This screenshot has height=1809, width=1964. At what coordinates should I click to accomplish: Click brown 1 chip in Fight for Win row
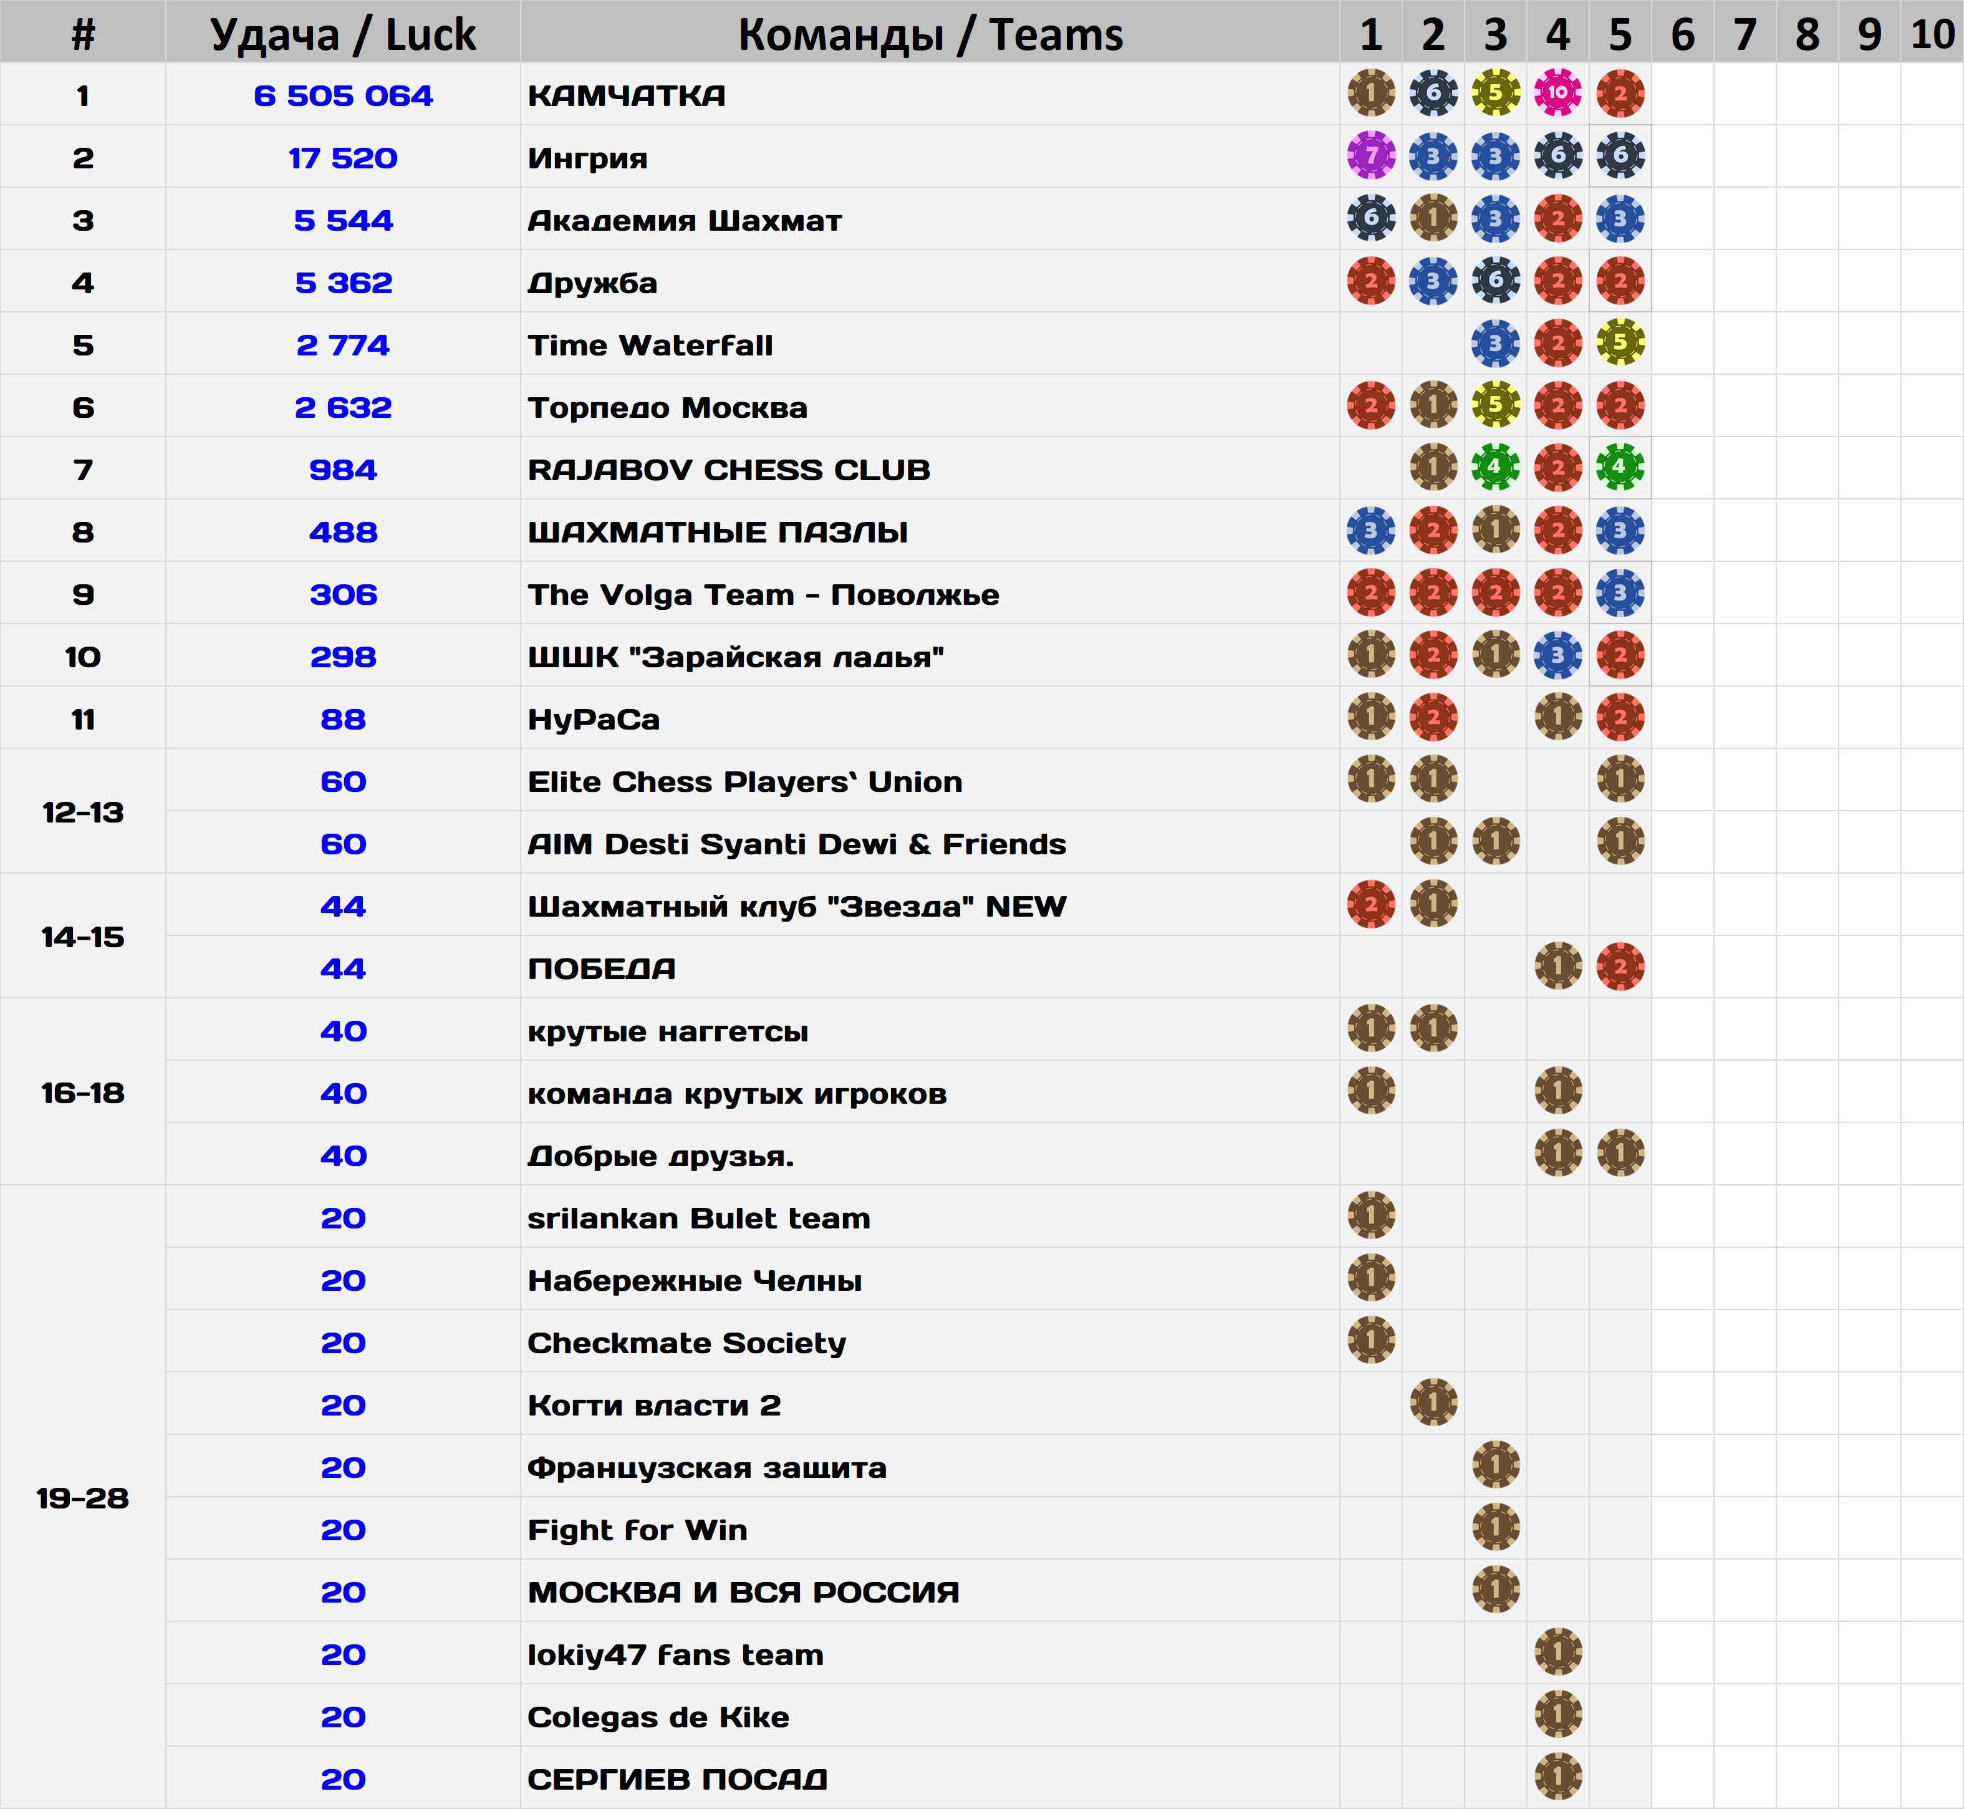click(x=1495, y=1528)
